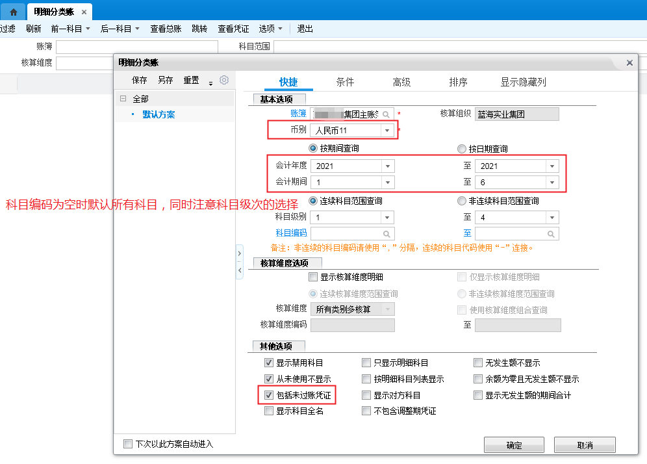
Task: Open ending level 4 dropdown
Action: (552, 217)
